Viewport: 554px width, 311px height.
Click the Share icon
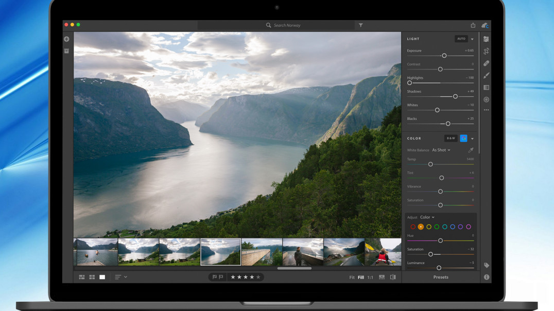473,25
